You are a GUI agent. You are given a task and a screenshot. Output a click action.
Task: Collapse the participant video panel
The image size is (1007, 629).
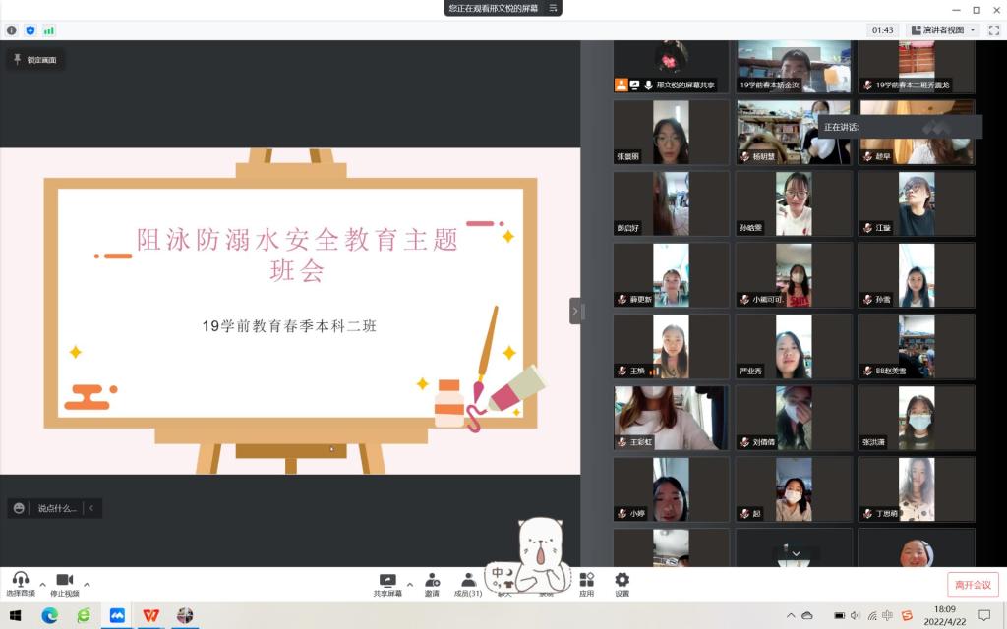coord(575,312)
